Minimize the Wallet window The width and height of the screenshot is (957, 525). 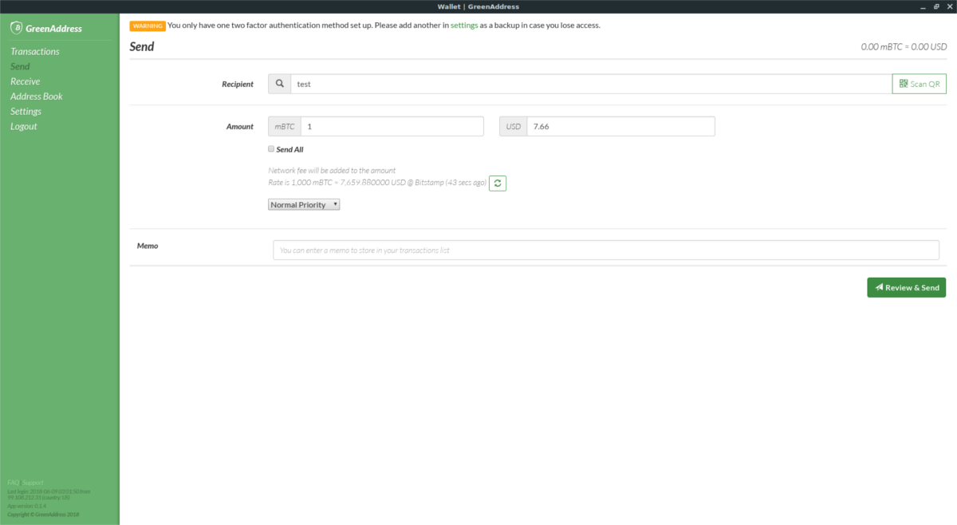click(x=923, y=6)
